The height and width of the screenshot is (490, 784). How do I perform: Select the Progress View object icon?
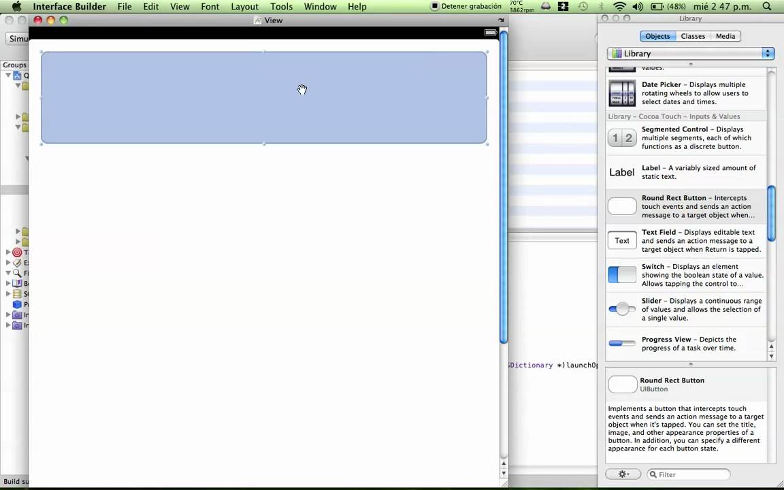point(622,344)
